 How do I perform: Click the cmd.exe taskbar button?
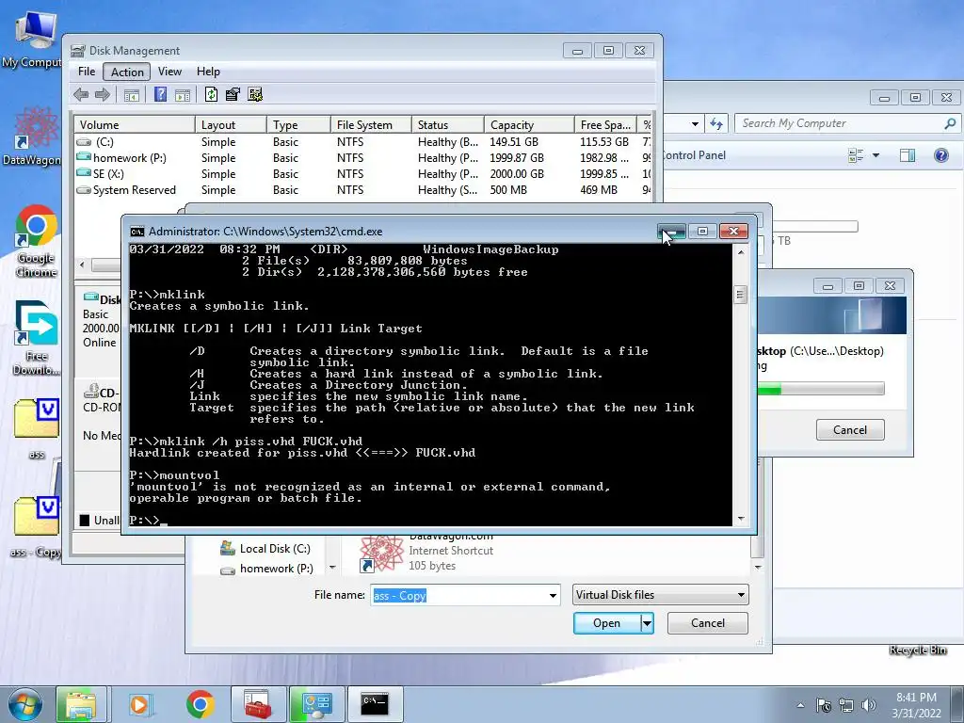pyautogui.click(x=375, y=704)
